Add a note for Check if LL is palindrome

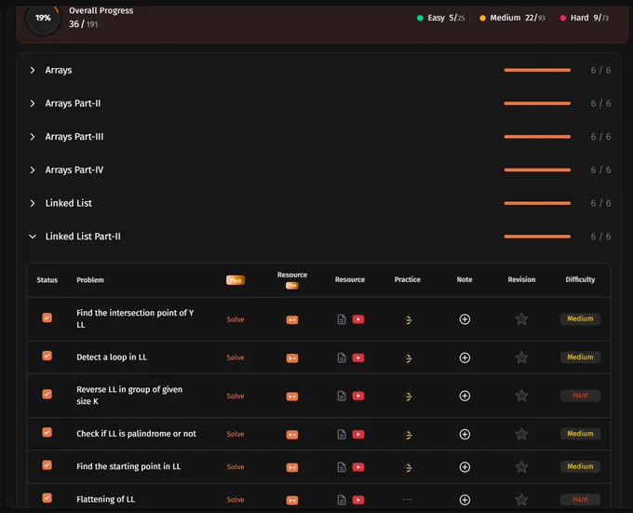(465, 434)
